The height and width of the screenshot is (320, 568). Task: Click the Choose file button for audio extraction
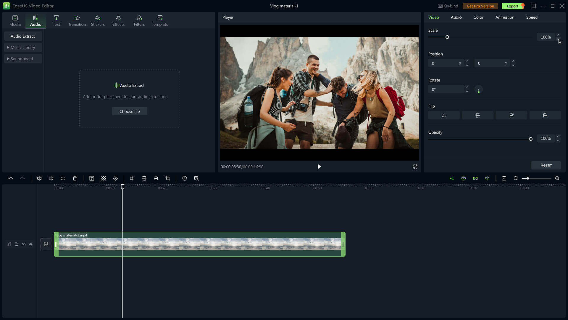click(129, 111)
